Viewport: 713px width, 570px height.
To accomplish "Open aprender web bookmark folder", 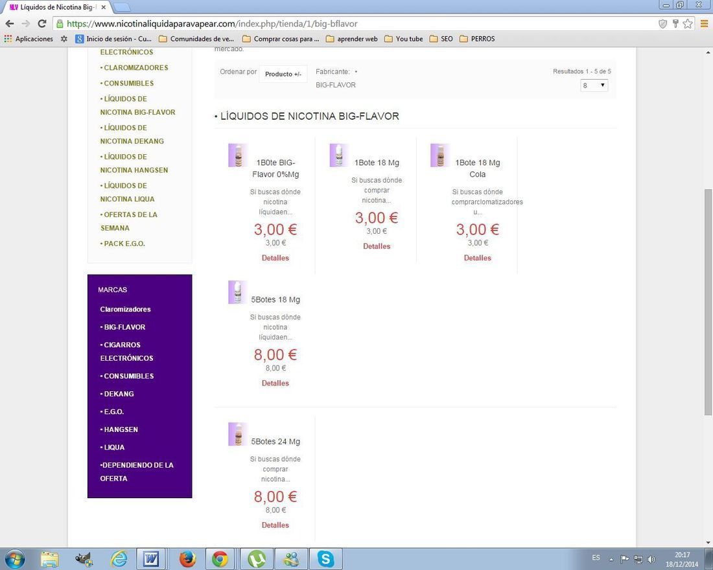I will click(x=352, y=39).
